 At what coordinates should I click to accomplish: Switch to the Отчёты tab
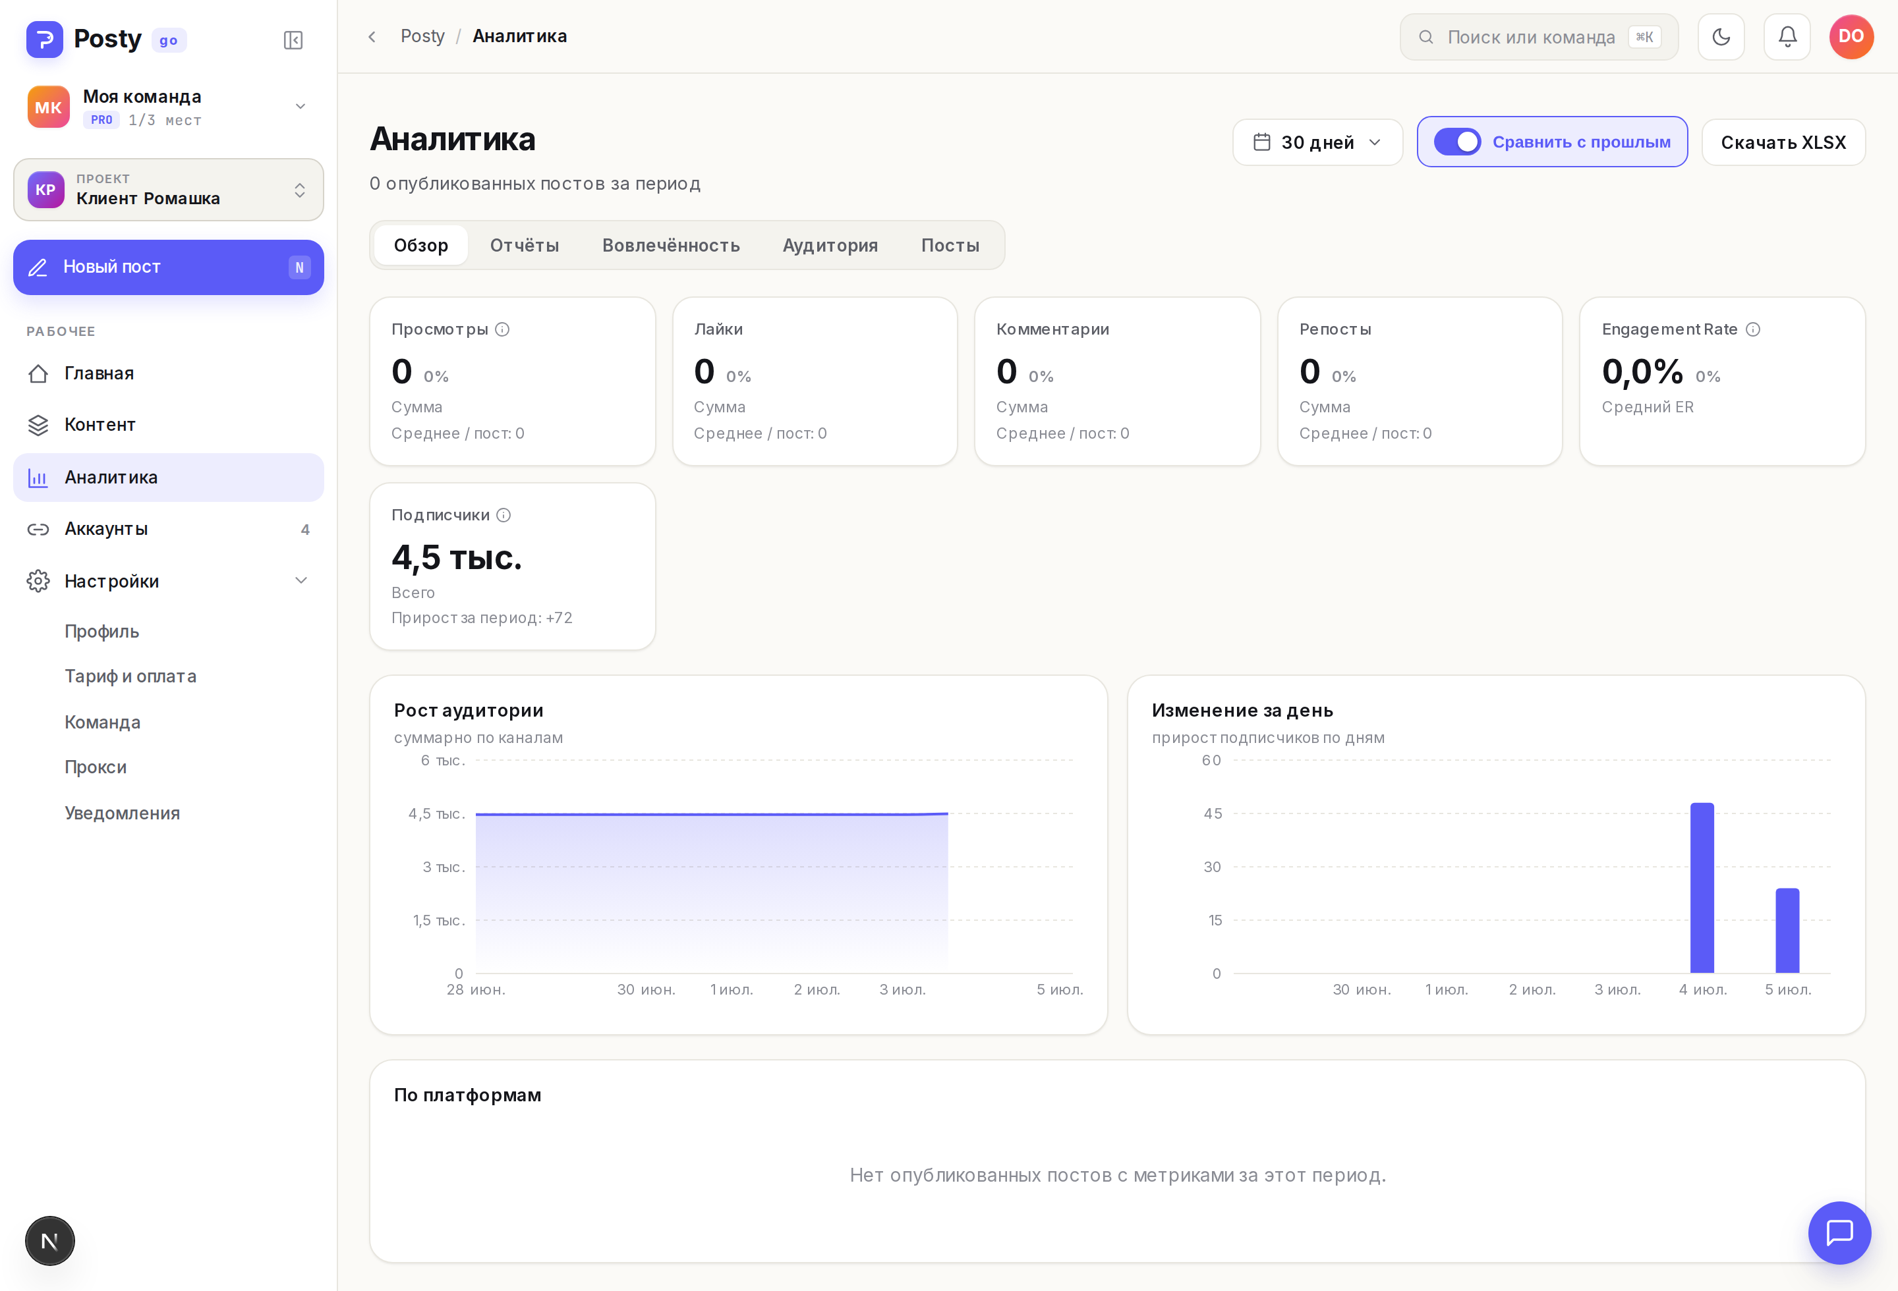coord(525,246)
